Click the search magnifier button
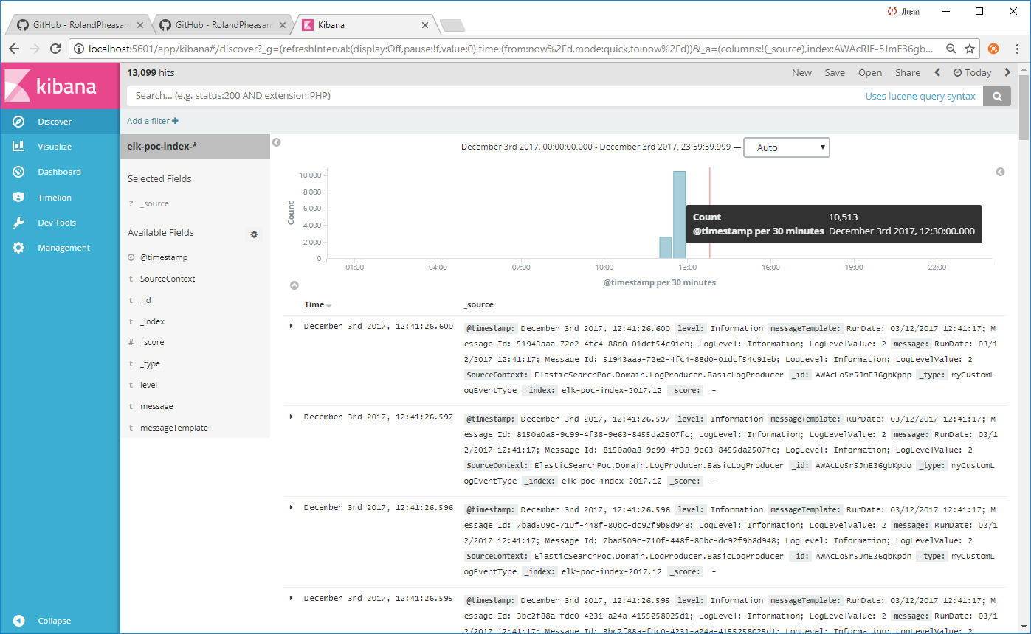 [x=997, y=96]
